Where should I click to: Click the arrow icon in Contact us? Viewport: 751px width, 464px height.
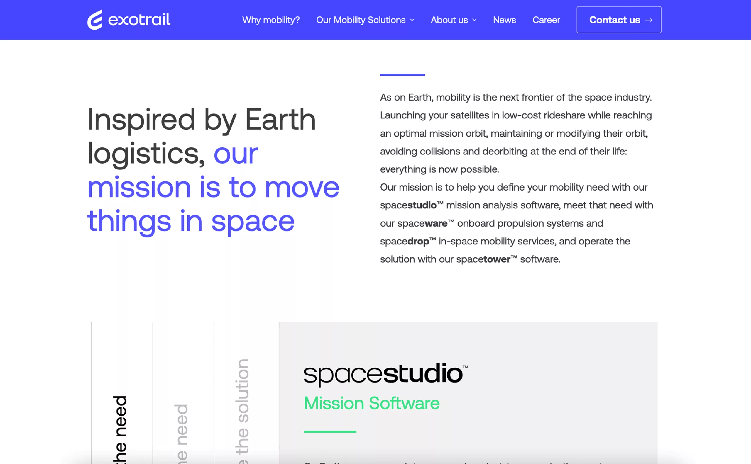(648, 20)
